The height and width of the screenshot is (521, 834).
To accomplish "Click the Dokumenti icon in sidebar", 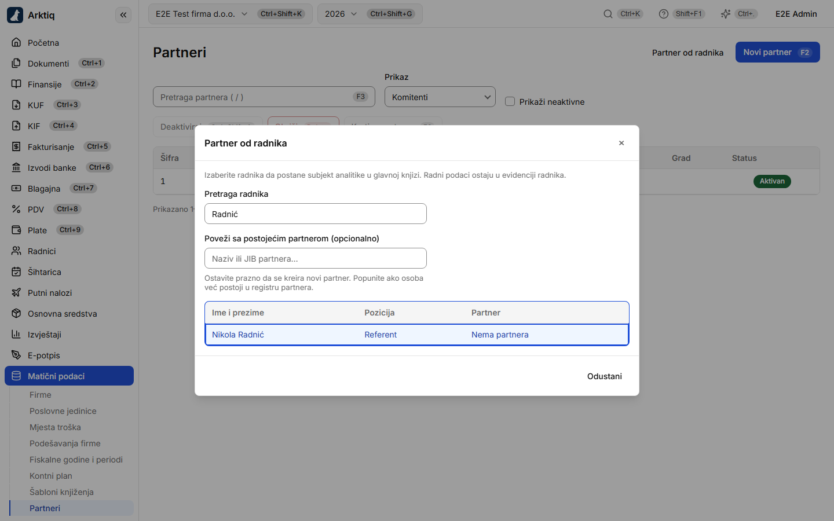I will tap(16, 63).
